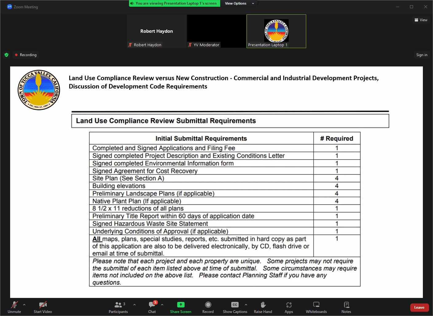Click the green encryption shield icon
The height and width of the screenshot is (316, 433).
click(x=6, y=55)
